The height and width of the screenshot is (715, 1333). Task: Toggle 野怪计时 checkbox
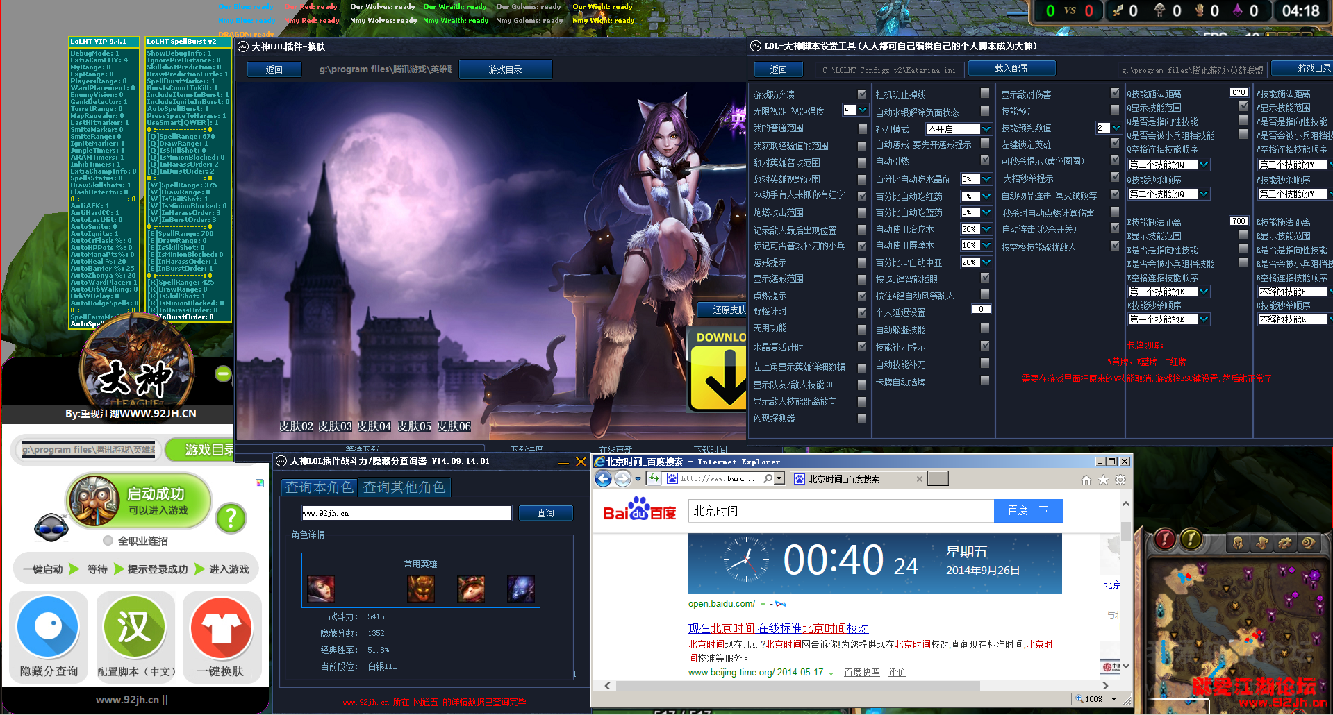coord(862,313)
